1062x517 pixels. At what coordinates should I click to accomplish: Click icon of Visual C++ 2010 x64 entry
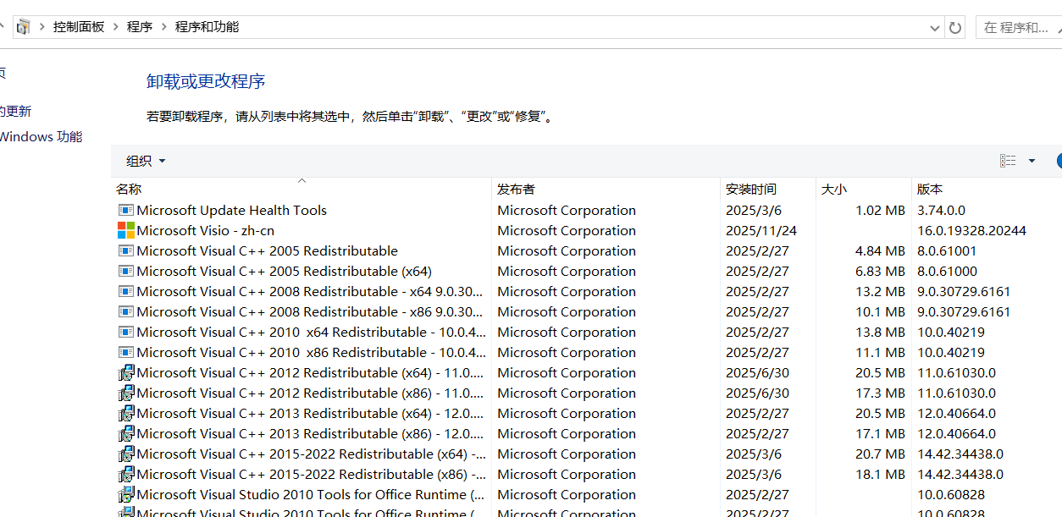pyautogui.click(x=125, y=332)
